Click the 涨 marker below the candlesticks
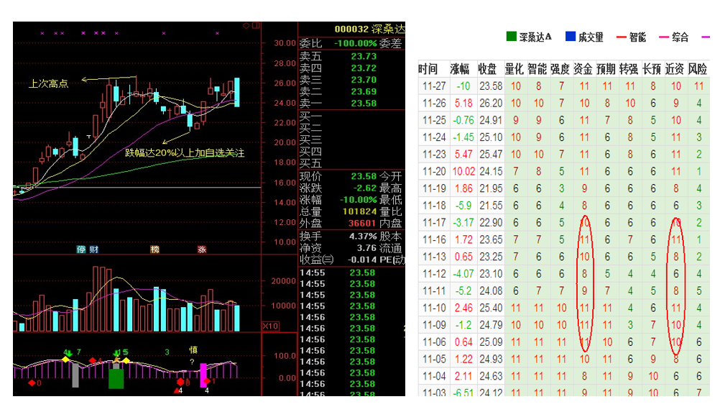Viewport: 720px width, 412px height. pos(202,250)
